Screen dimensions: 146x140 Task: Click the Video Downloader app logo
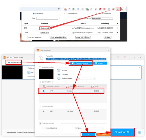[4, 57]
